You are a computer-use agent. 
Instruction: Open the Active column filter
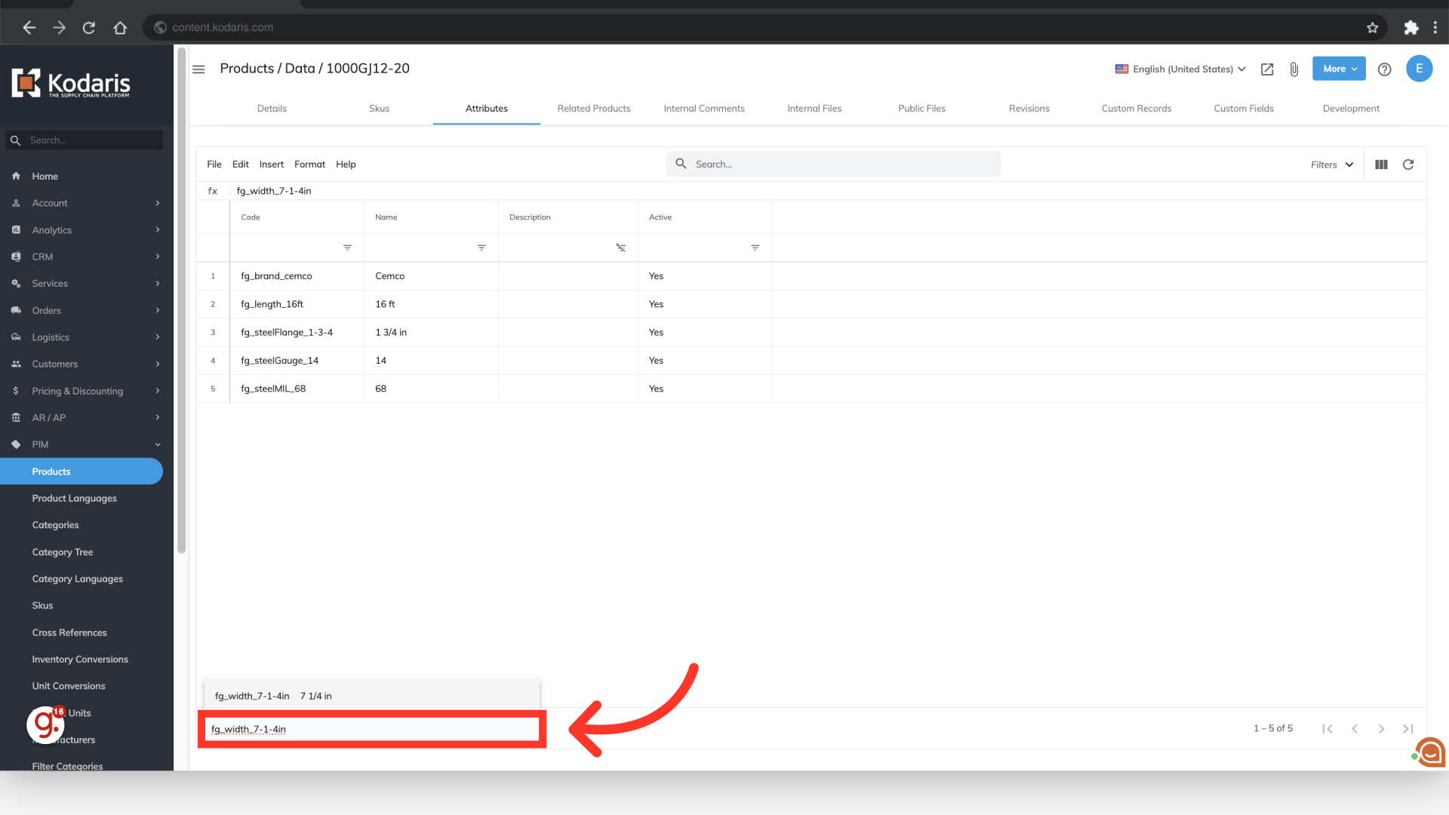[755, 248]
